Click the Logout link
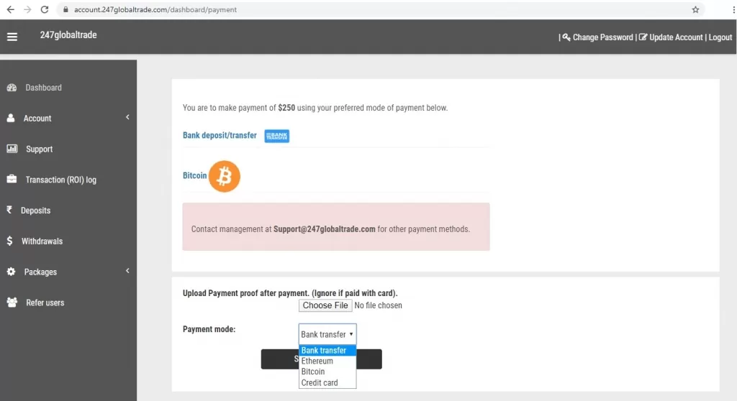 click(720, 37)
